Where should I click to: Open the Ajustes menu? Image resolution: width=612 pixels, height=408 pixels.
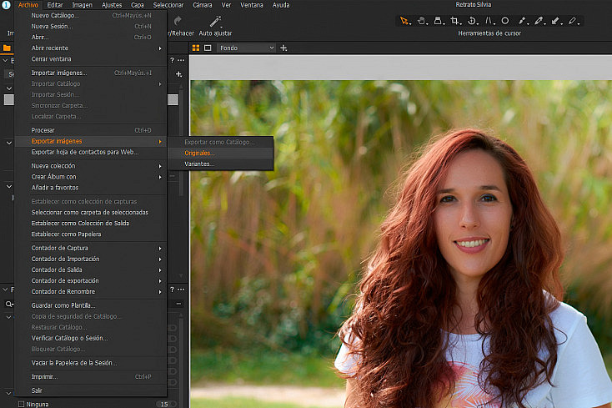point(112,5)
